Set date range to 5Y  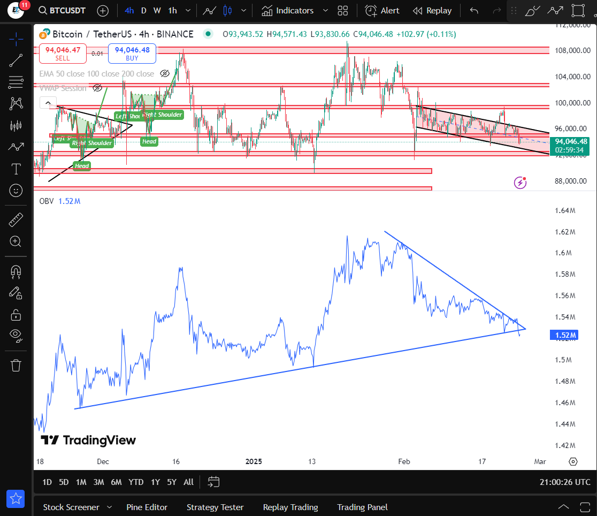(x=172, y=482)
